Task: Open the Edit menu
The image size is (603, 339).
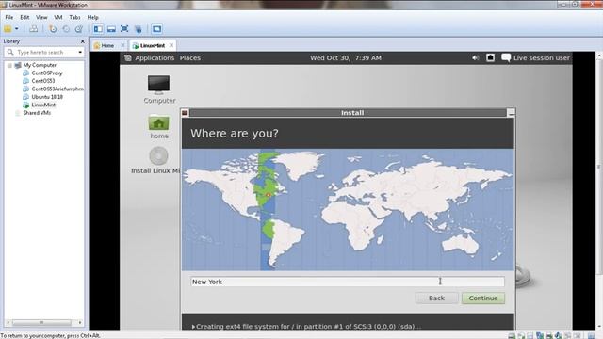Action: 24,17
